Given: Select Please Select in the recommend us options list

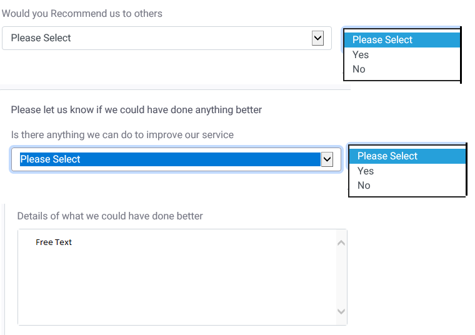Looking at the screenshot, I should 402,39.
